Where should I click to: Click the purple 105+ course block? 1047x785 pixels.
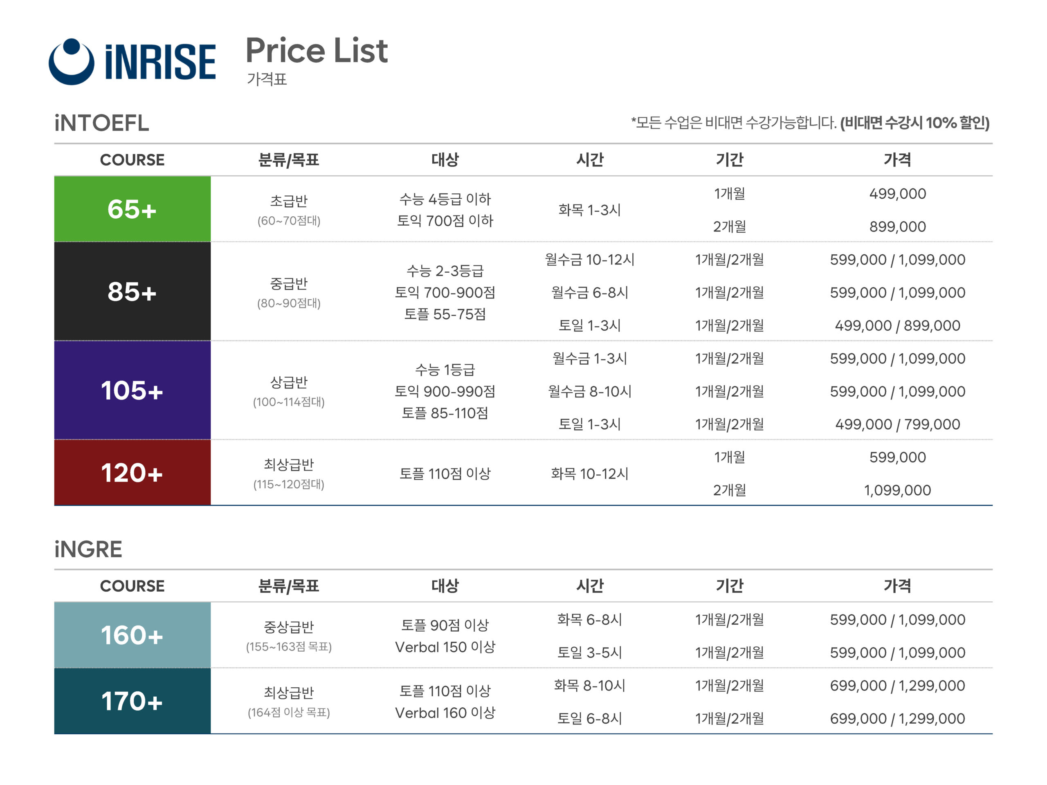132,390
